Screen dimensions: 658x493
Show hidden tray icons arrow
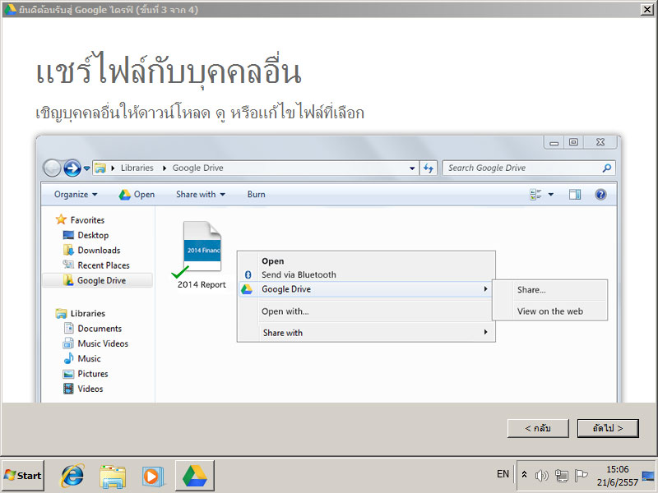(524, 475)
